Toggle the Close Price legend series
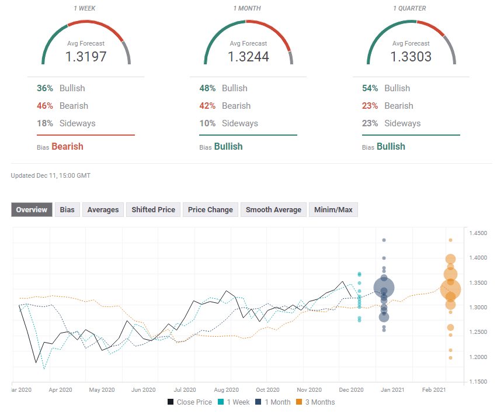The image size is (504, 414). pyautogui.click(x=190, y=402)
